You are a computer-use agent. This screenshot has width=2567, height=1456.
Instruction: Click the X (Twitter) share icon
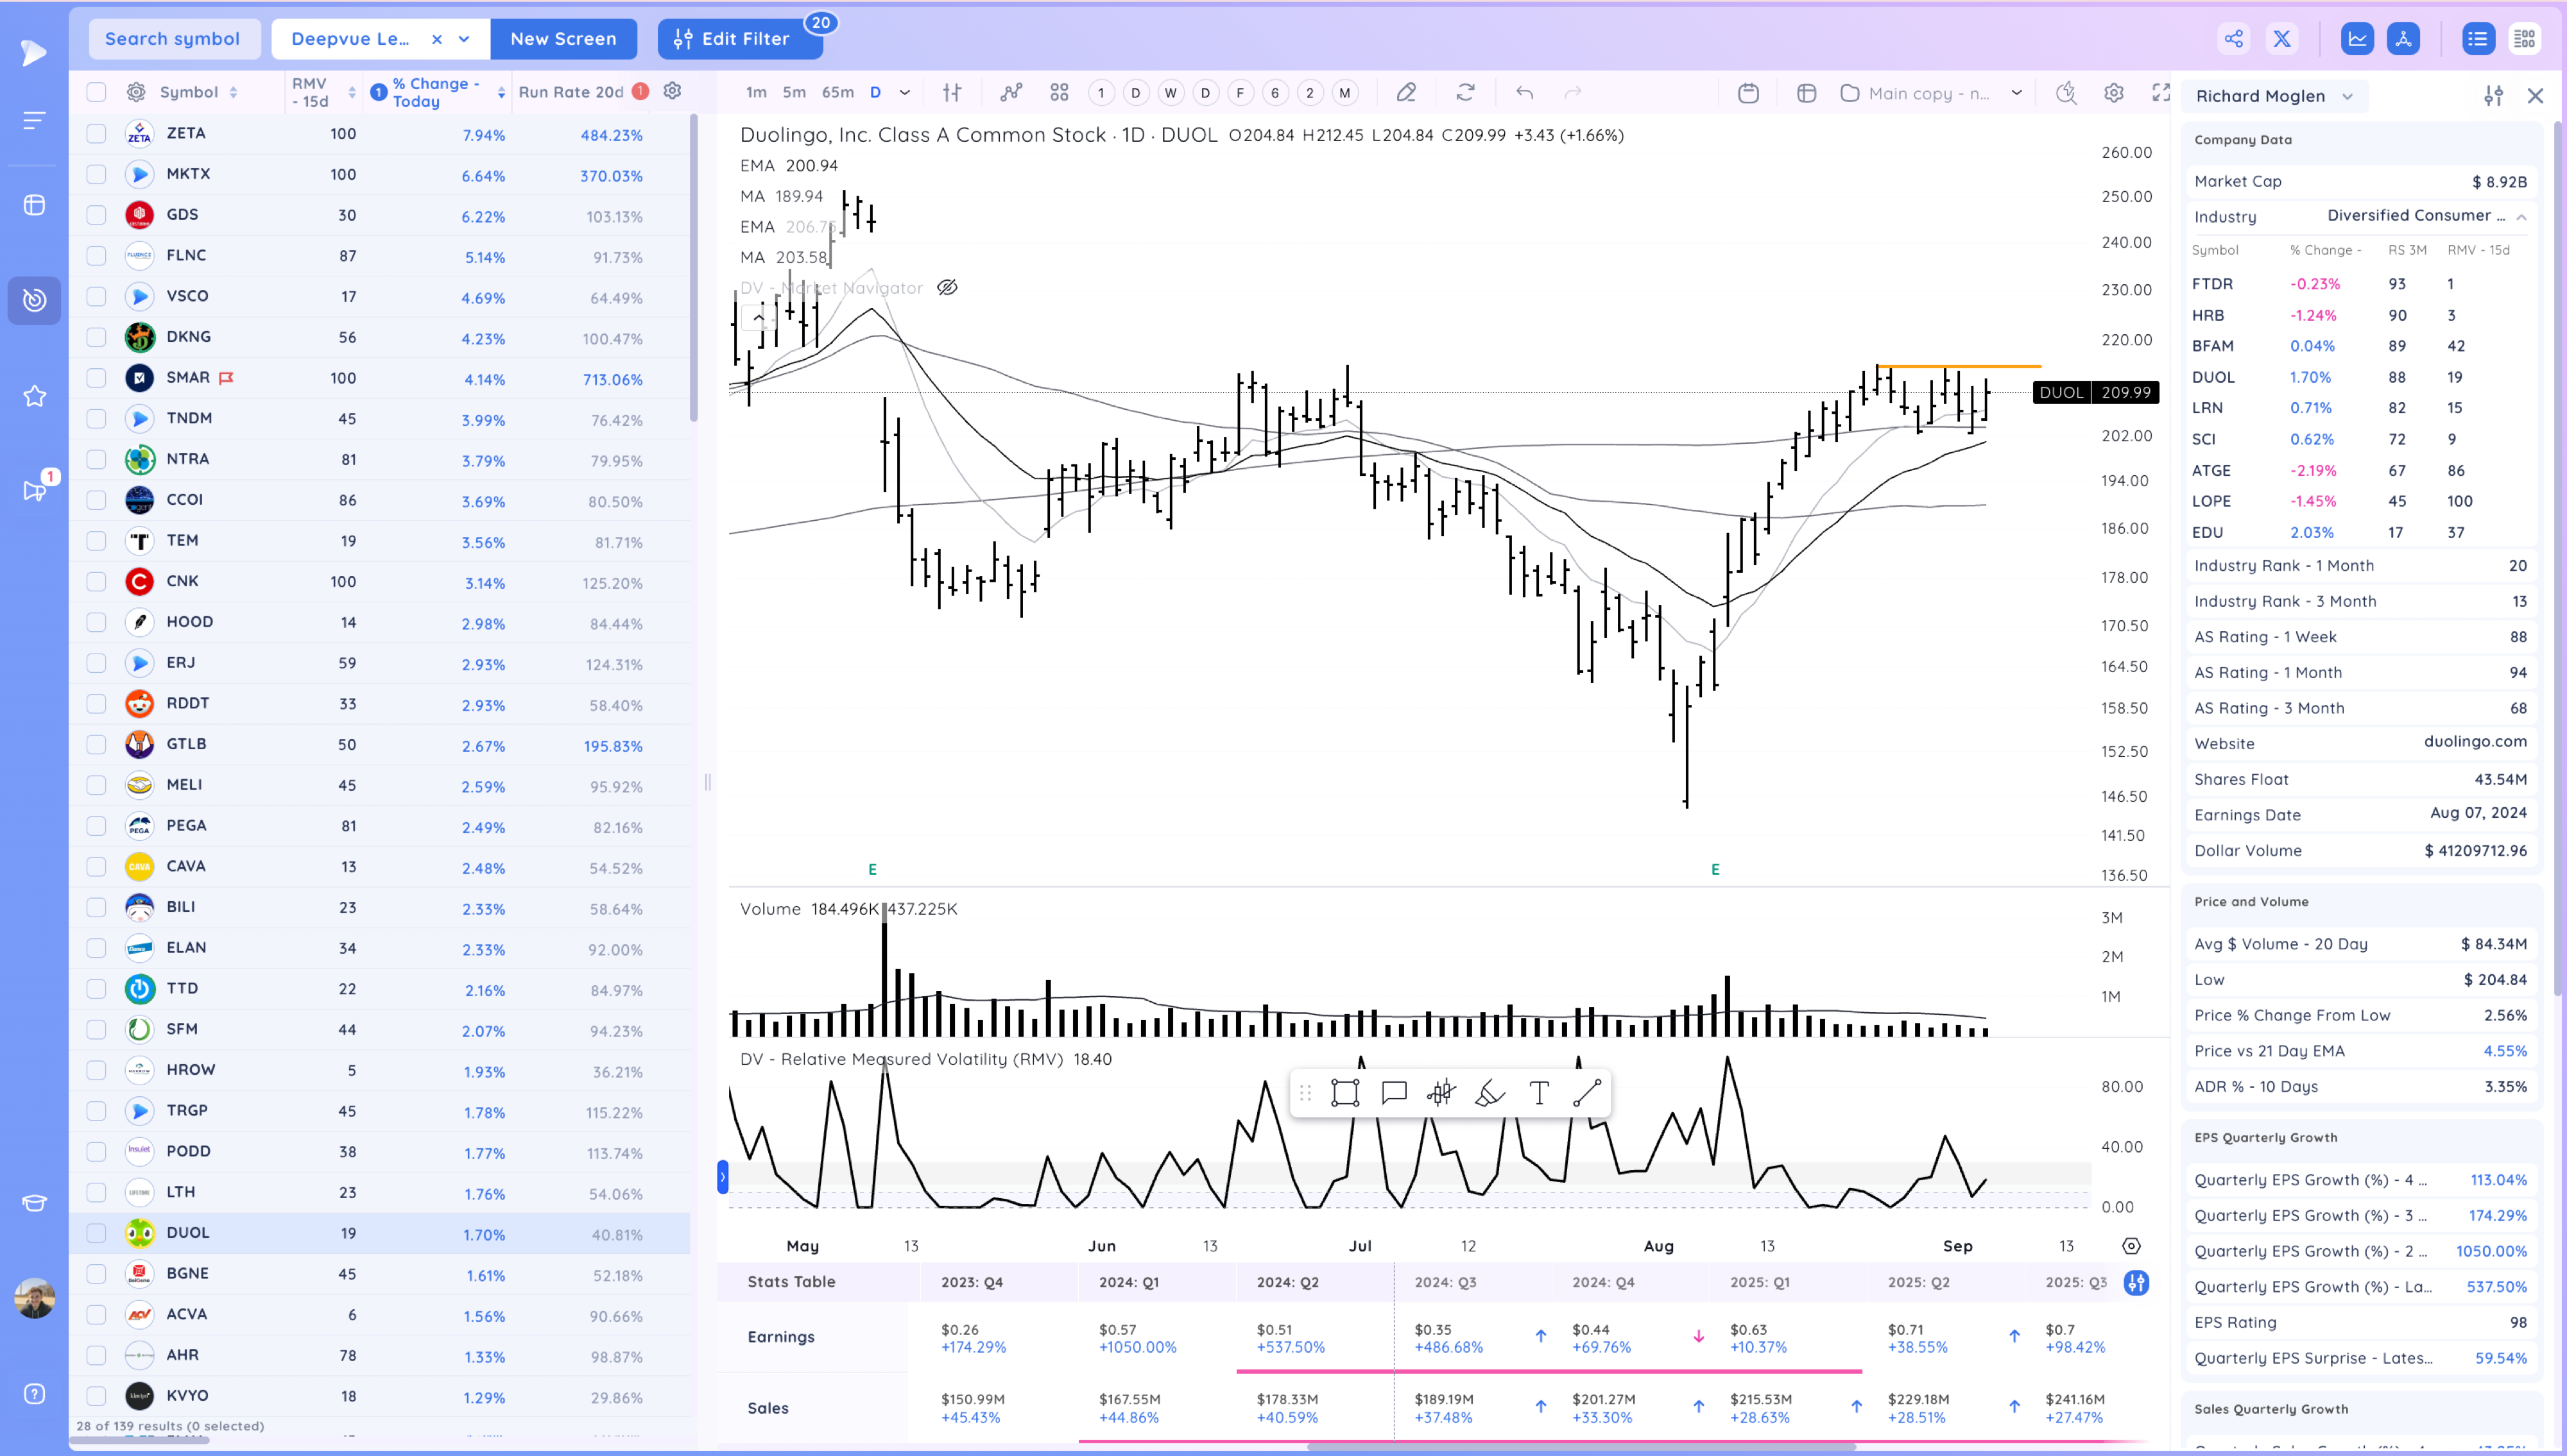coord(2282,39)
